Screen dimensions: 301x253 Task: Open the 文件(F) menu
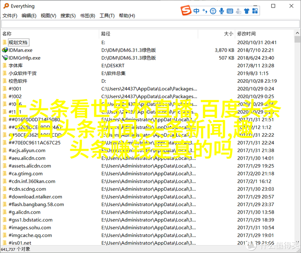point(10,15)
